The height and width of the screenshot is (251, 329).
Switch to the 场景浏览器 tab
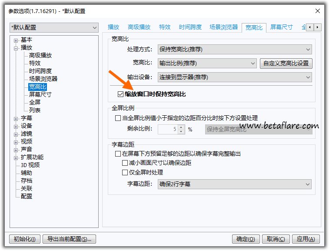(x=223, y=27)
